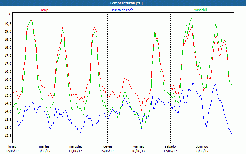Select the viernes day label

(x=139, y=146)
